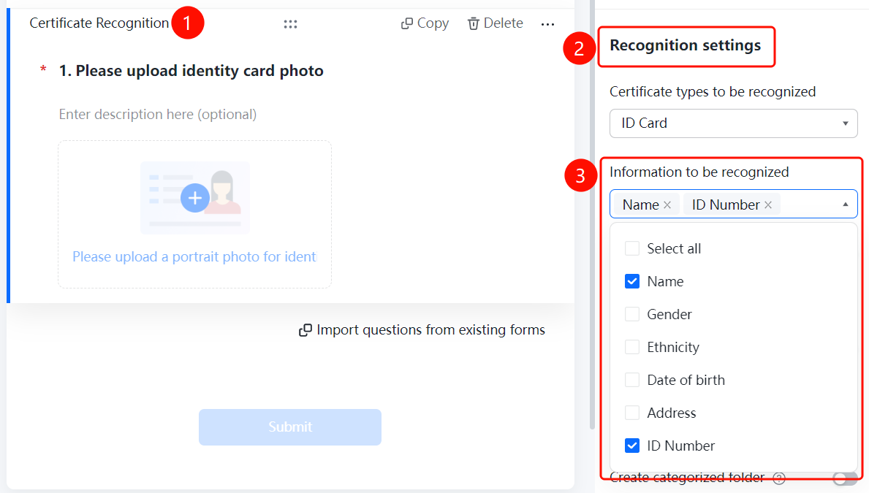This screenshot has height=493, width=869.
Task: Check the Select all checkbox
Action: tap(631, 249)
